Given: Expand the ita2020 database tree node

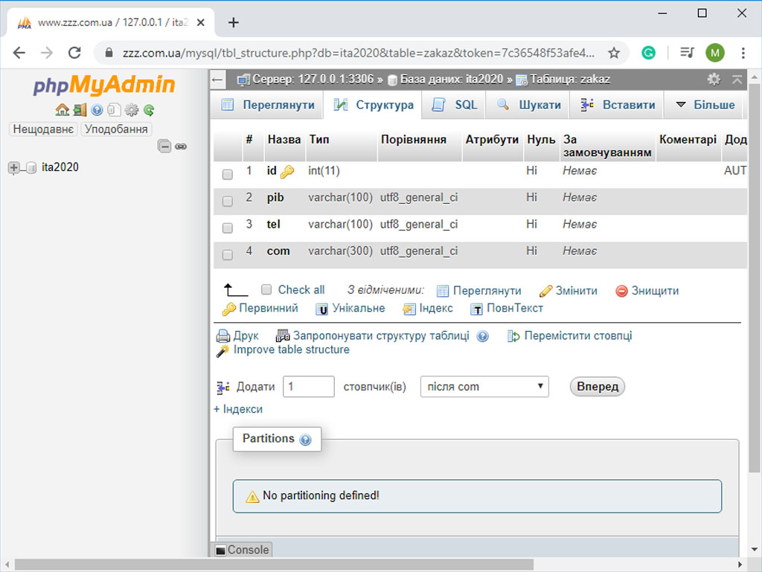Looking at the screenshot, I should click(x=13, y=168).
